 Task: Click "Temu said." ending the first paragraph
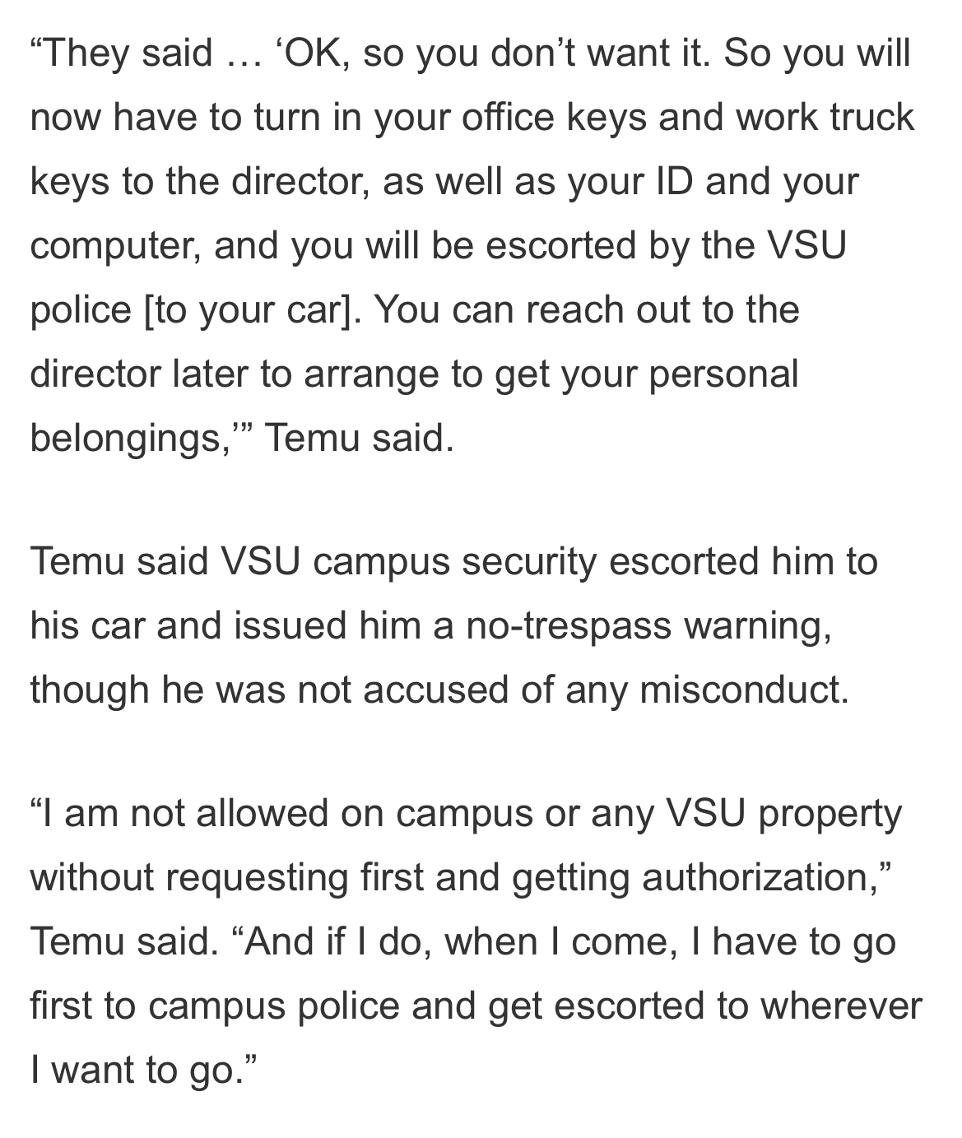[x=359, y=438]
